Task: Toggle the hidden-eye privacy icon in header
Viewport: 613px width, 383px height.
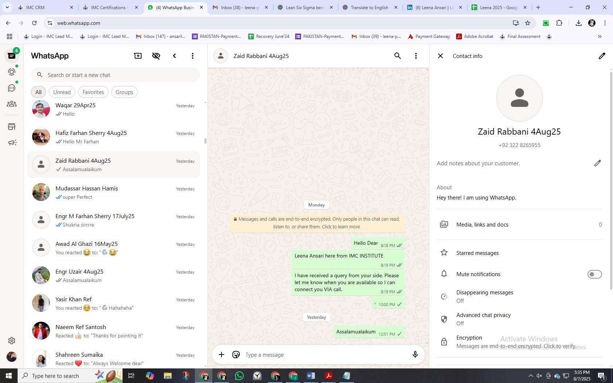Action: (156, 56)
